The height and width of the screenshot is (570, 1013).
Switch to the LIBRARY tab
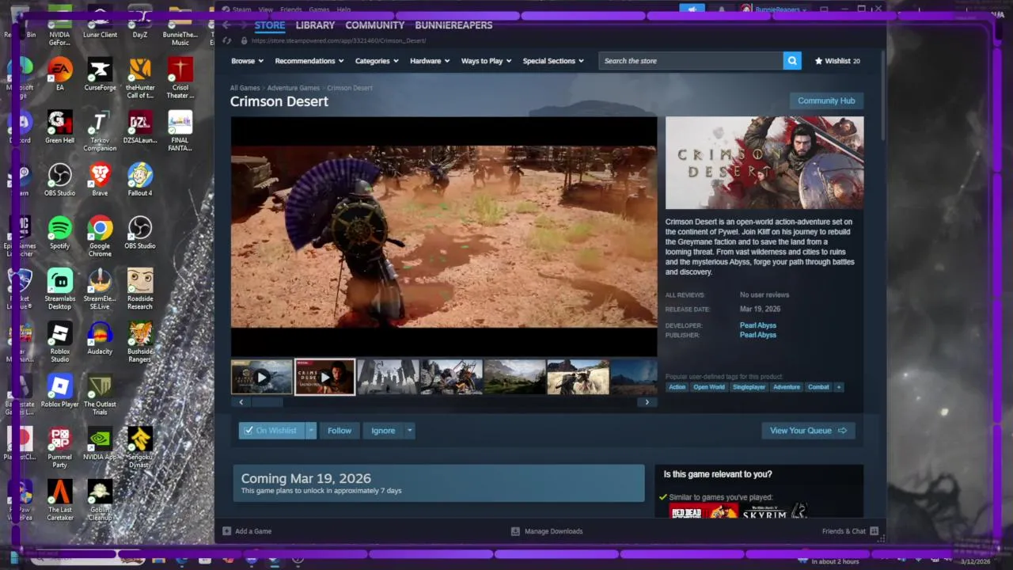[315, 25]
